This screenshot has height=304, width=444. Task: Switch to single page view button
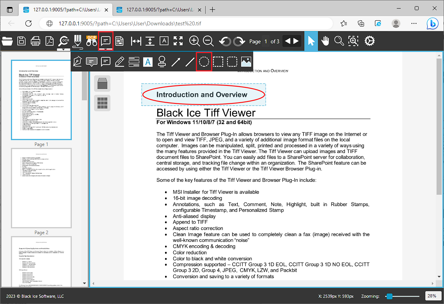click(102, 84)
